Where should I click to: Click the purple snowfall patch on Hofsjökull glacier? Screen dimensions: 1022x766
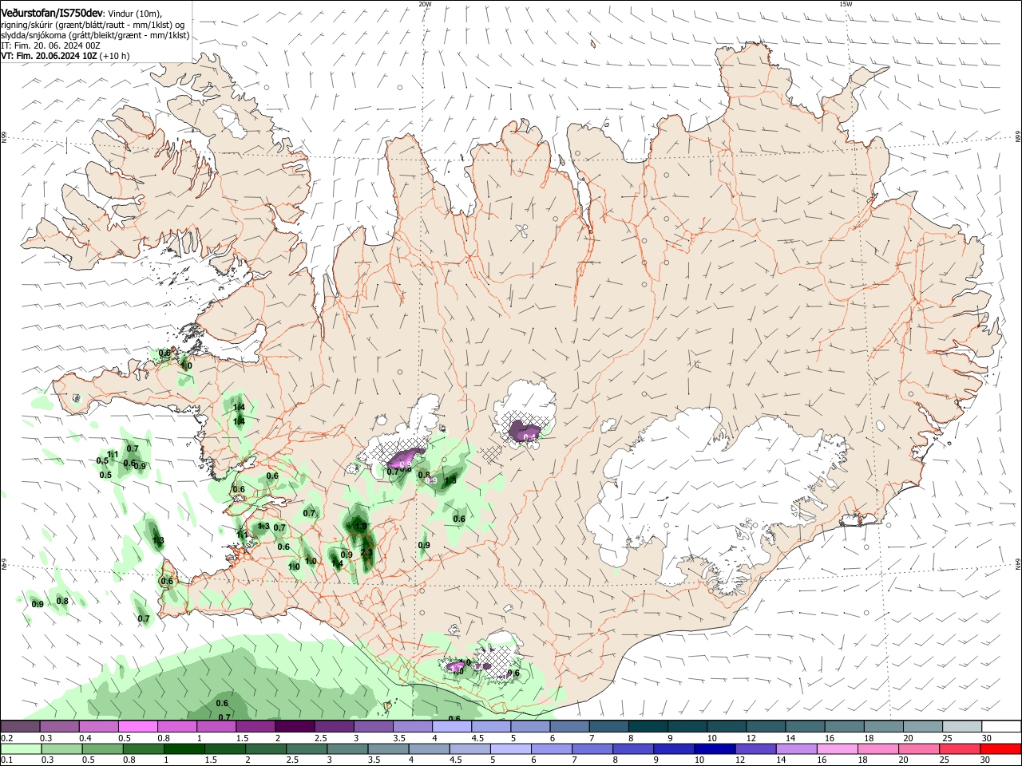525,432
